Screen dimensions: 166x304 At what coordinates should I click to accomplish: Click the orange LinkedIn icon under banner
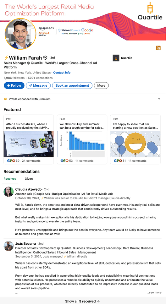pyautogui.click(x=158, y=48)
